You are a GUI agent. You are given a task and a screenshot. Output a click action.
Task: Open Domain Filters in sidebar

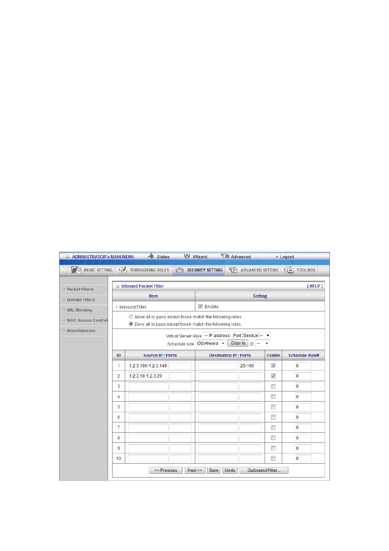point(81,300)
